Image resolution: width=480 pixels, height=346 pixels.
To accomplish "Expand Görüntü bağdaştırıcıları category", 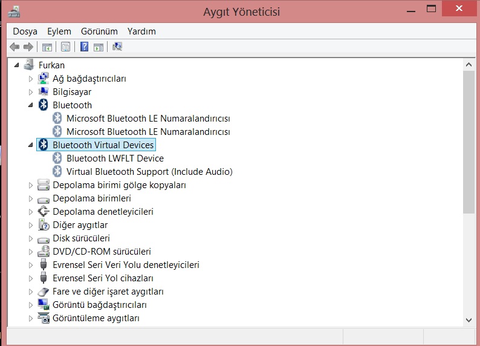I will [30, 305].
